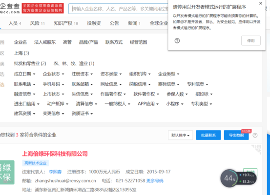
Task: Switch to the 风险 tab
Action: (38, 23)
